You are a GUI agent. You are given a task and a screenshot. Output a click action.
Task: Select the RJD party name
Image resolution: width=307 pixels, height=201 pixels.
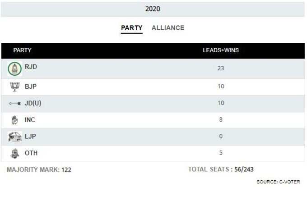coord(31,67)
